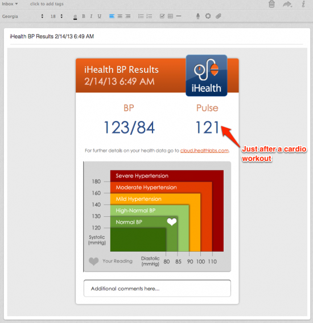Align text right
The width and height of the screenshot is (313, 323).
(127, 16)
